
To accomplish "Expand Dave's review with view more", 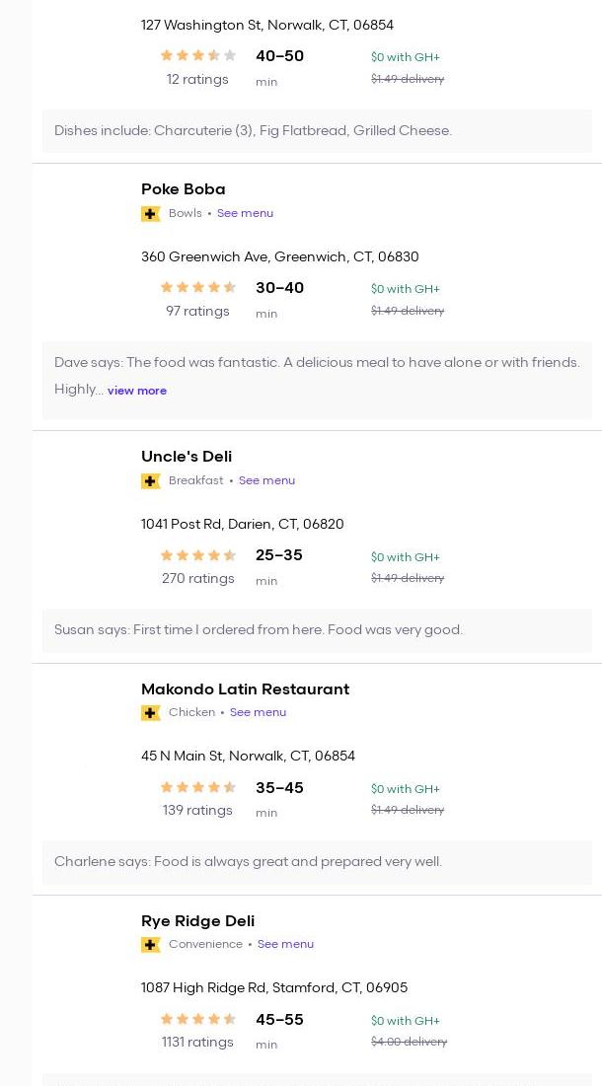I will [137, 391].
